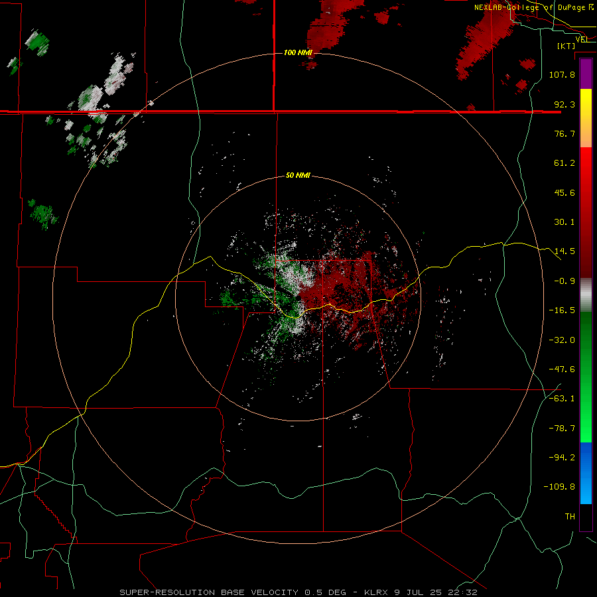The height and width of the screenshot is (597, 597).
Task: Click the 14.5 value on velocity scale
Action: pyautogui.click(x=564, y=251)
